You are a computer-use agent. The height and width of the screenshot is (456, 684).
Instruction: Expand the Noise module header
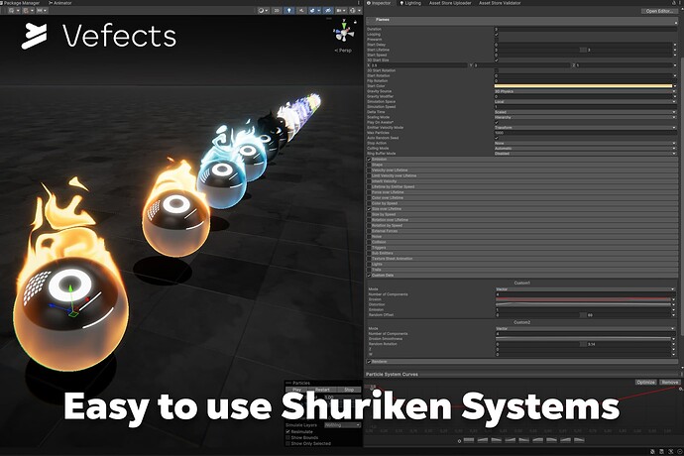(x=521, y=237)
